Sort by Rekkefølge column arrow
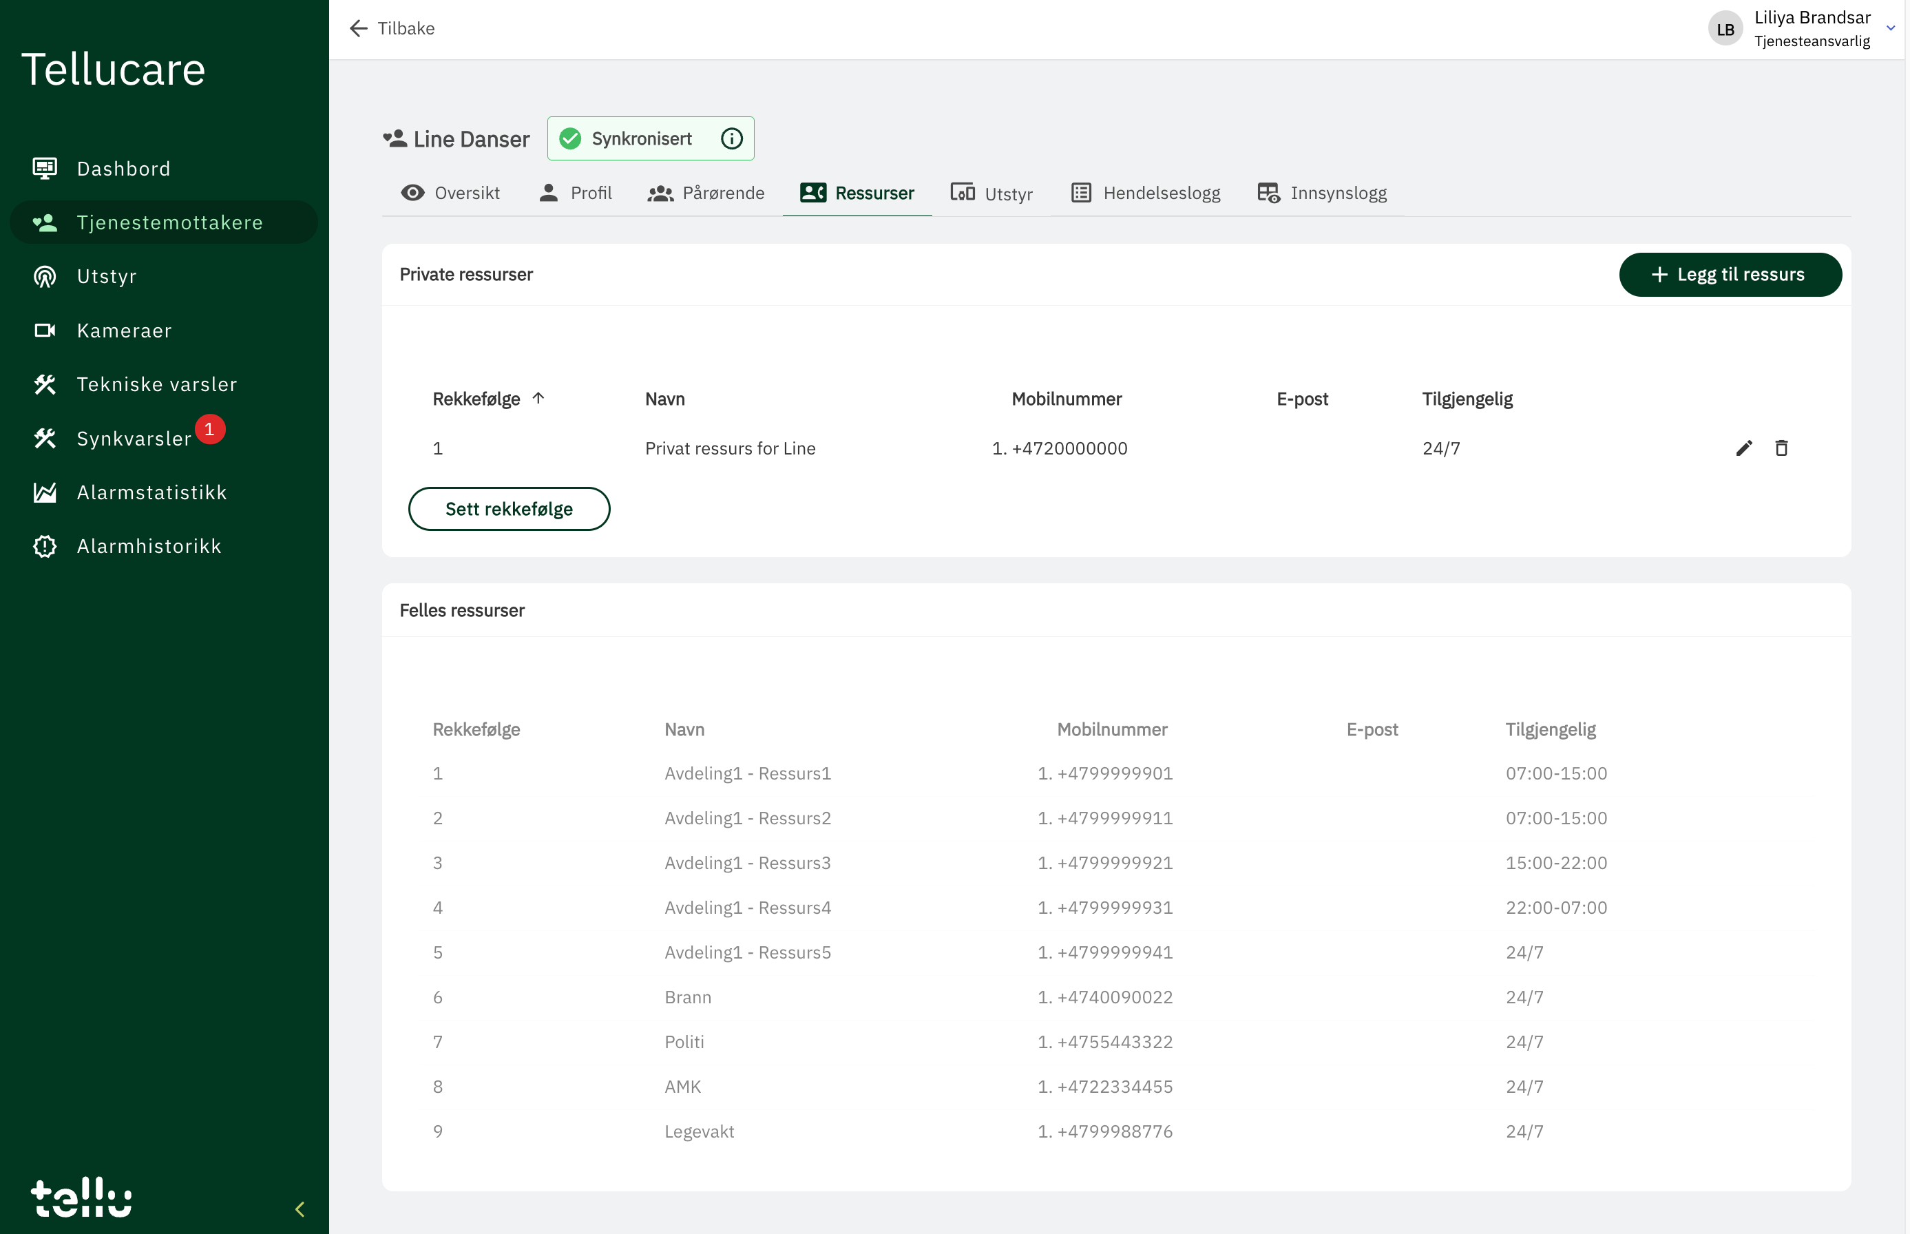The width and height of the screenshot is (1910, 1234). [x=538, y=397]
